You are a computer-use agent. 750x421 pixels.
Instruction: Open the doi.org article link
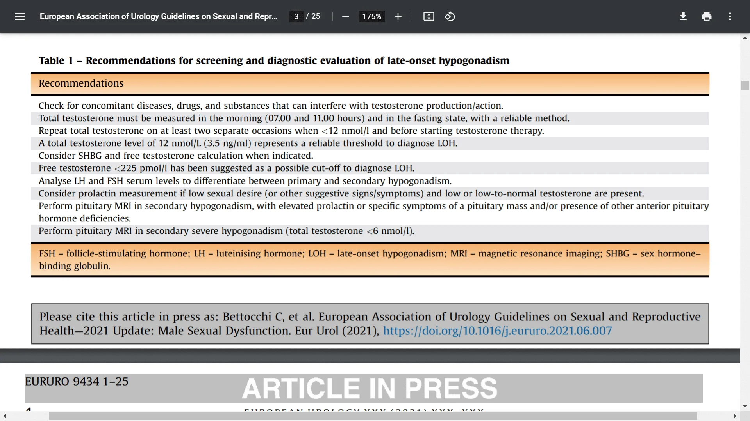(497, 331)
